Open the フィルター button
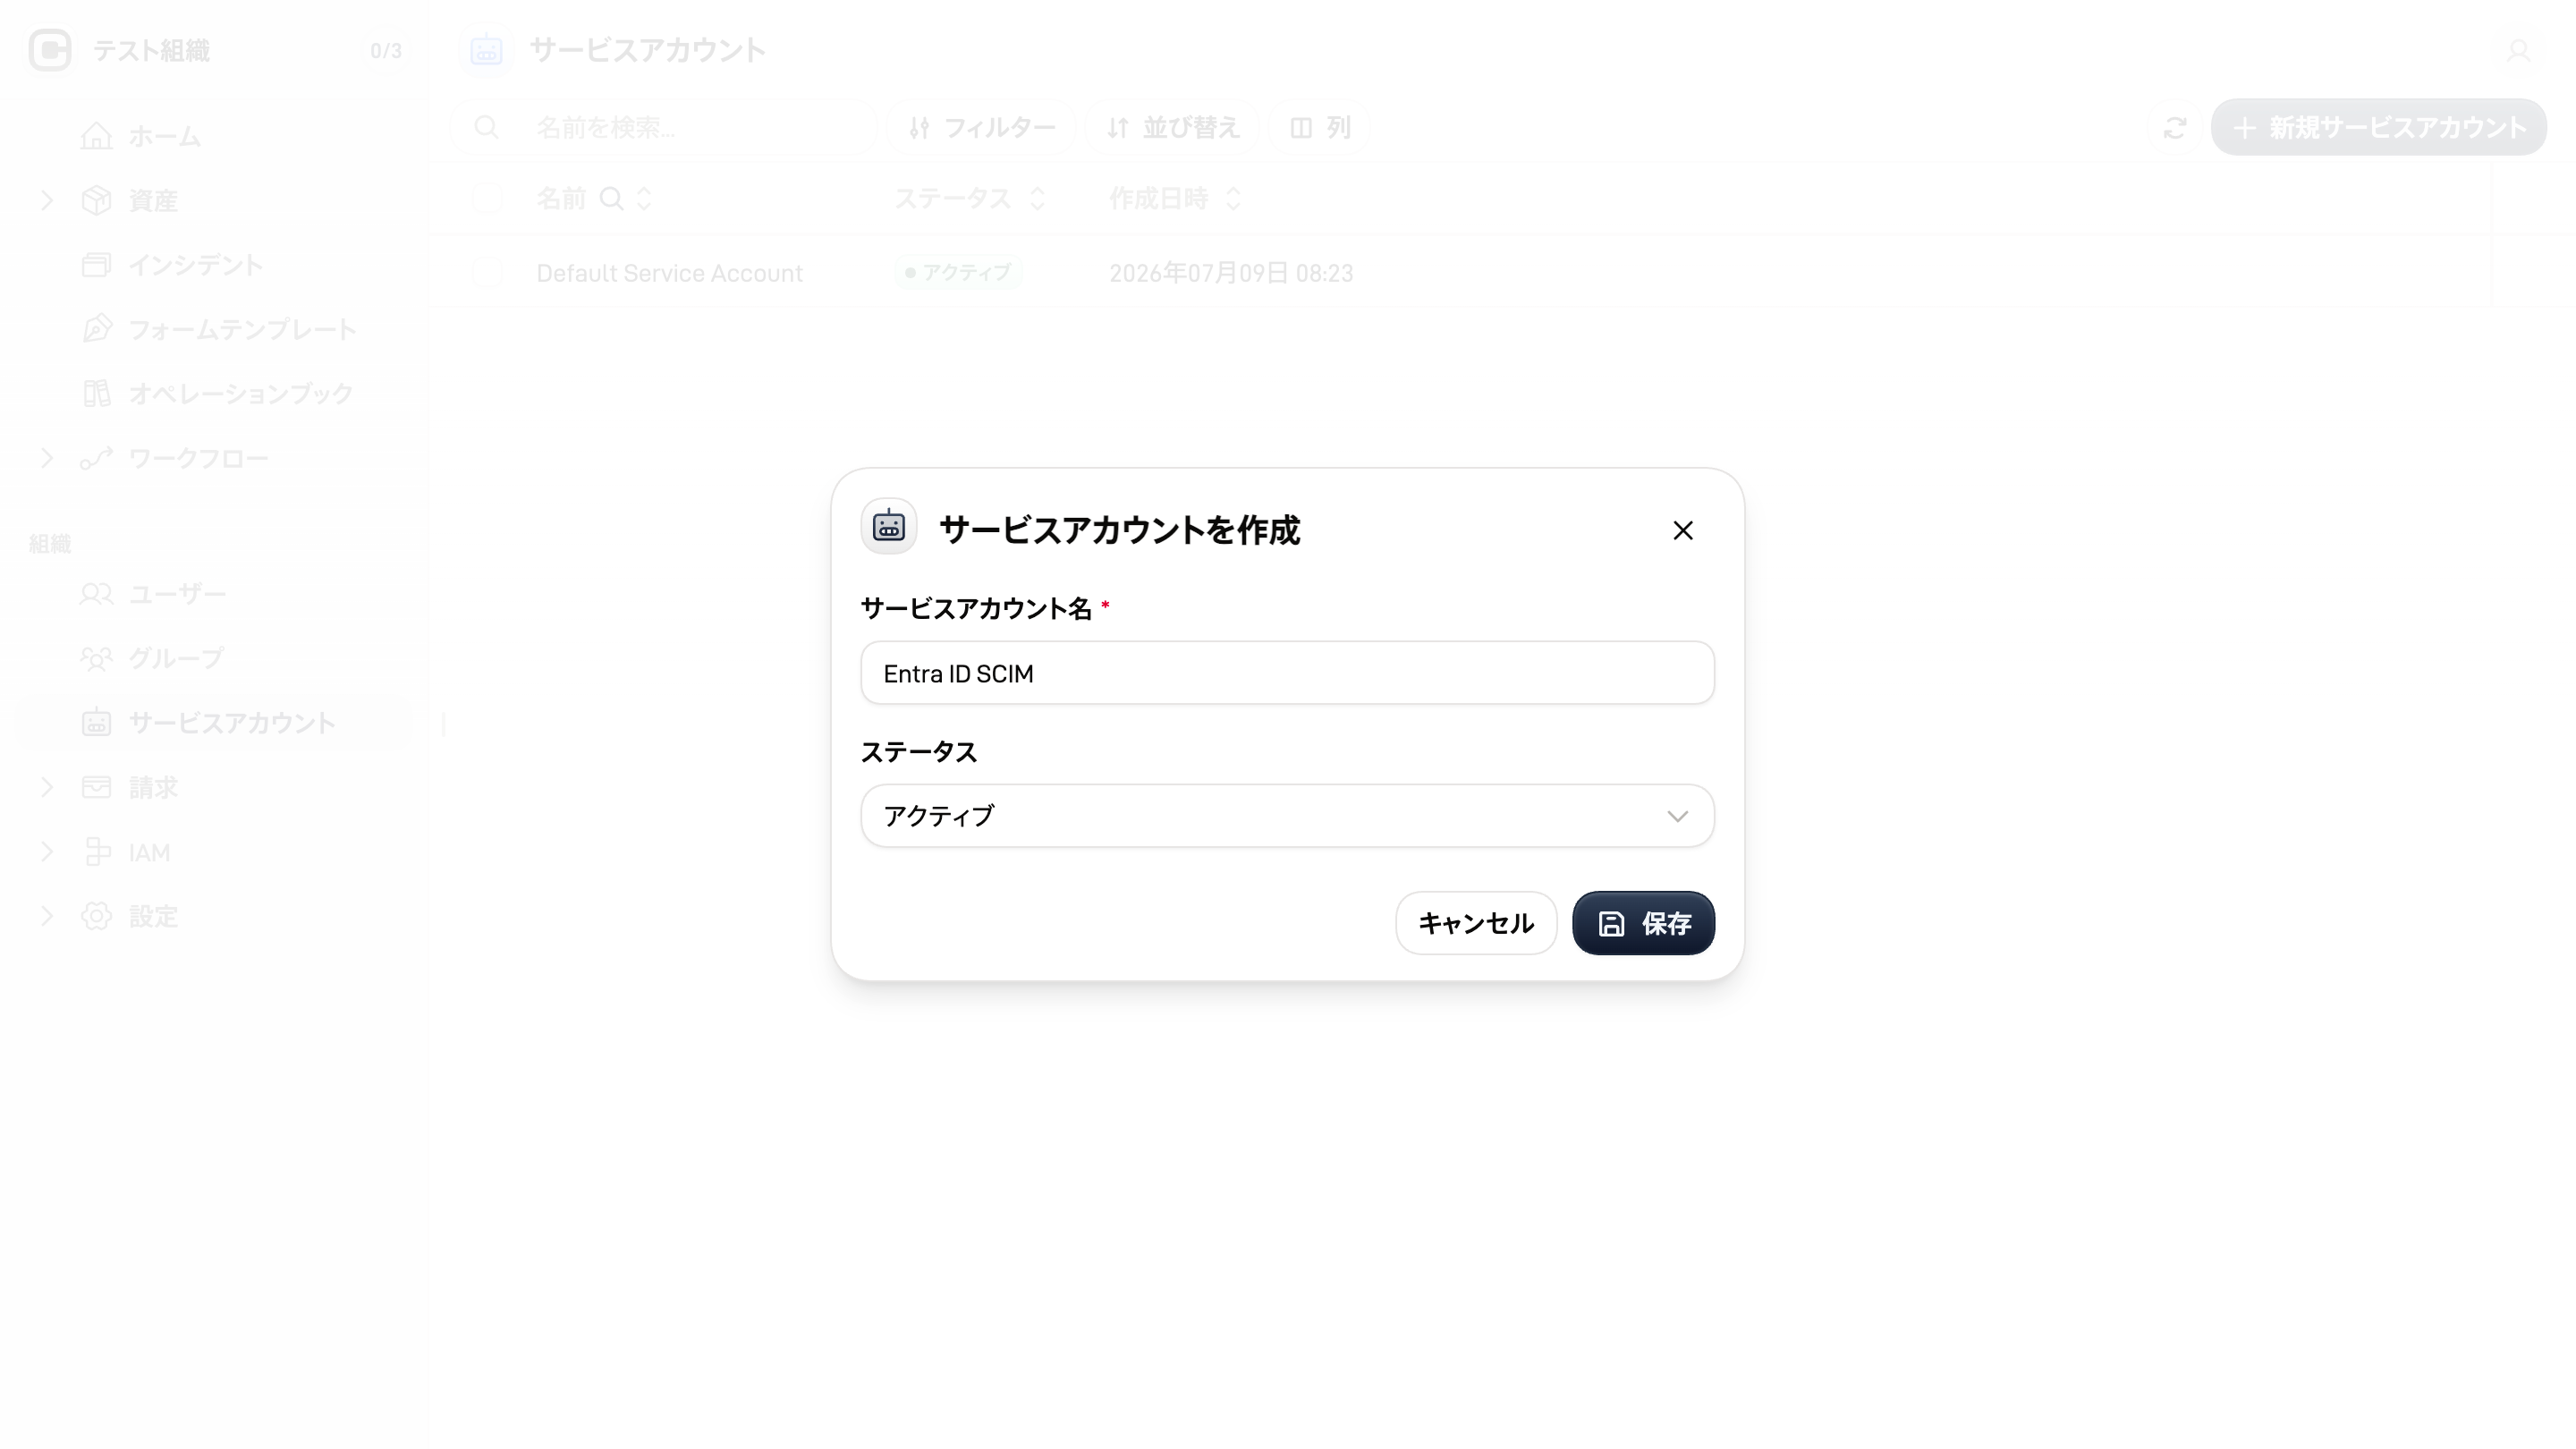The height and width of the screenshot is (1449, 2576). (x=981, y=127)
